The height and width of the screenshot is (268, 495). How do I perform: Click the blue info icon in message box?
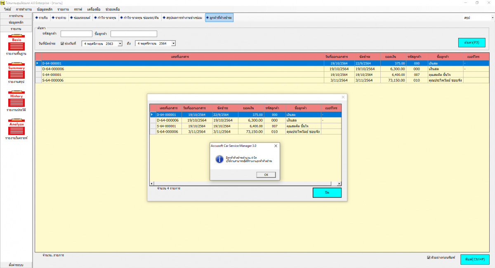(x=219, y=159)
